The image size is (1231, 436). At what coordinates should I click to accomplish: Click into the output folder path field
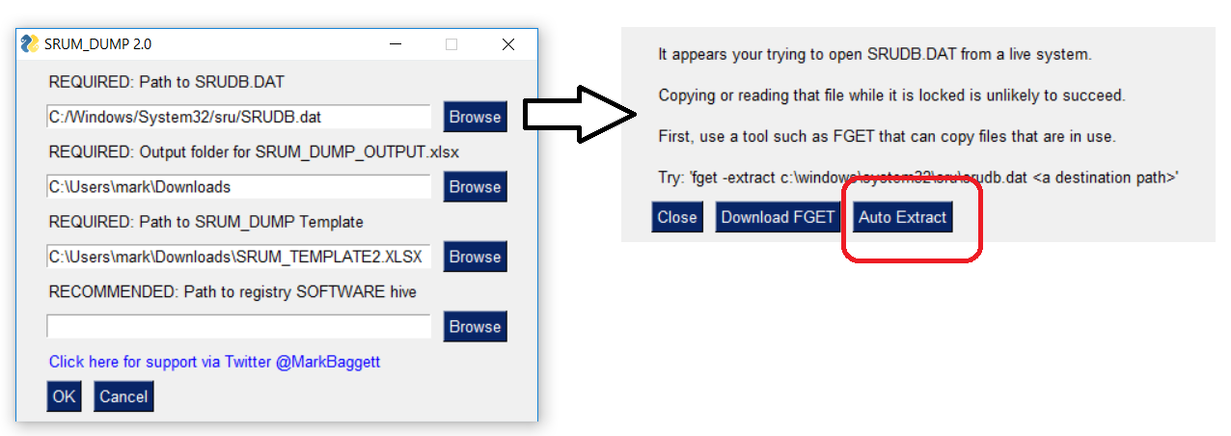coord(238,187)
